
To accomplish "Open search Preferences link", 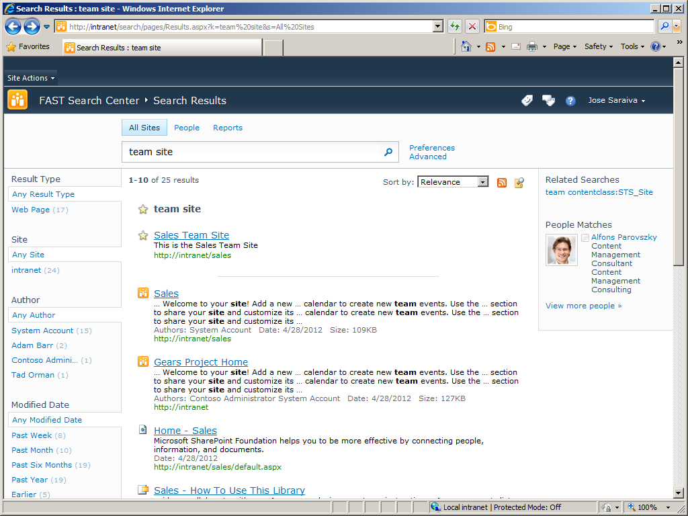I will pyautogui.click(x=432, y=148).
